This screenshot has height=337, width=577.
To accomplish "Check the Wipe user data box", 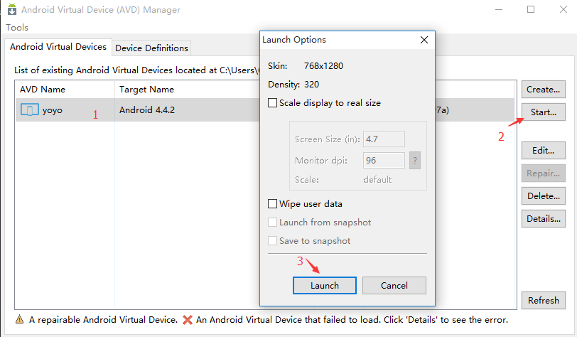I will [272, 203].
